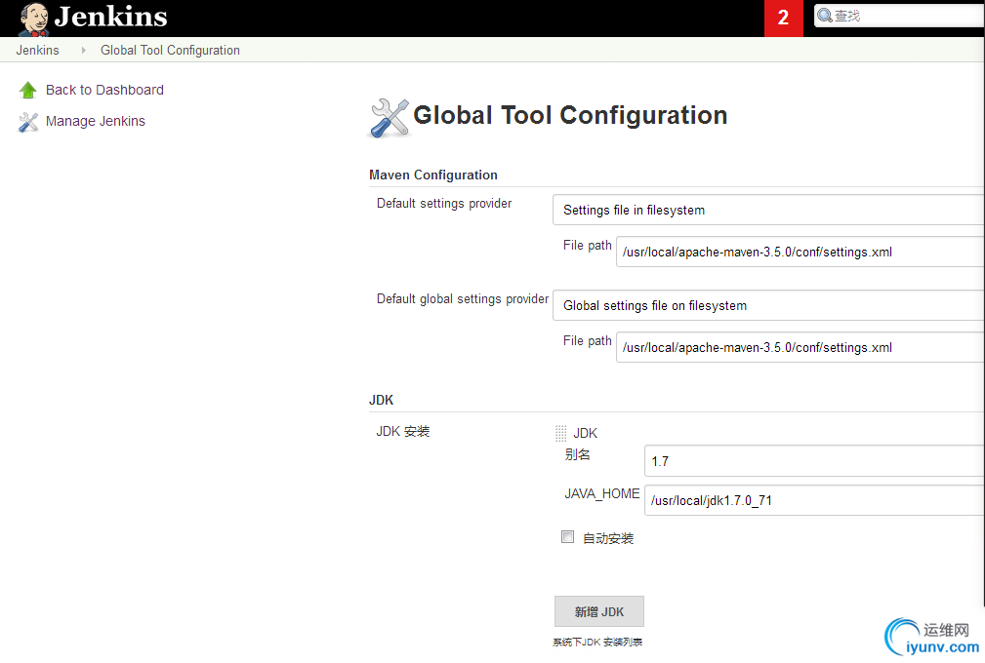Image resolution: width=985 pixels, height=663 pixels.
Task: Open the Jenkins title link in the header
Action: coord(110,17)
